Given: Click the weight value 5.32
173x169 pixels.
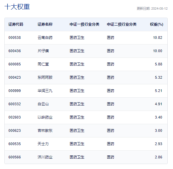Looking at the screenshot, I should [158, 77].
